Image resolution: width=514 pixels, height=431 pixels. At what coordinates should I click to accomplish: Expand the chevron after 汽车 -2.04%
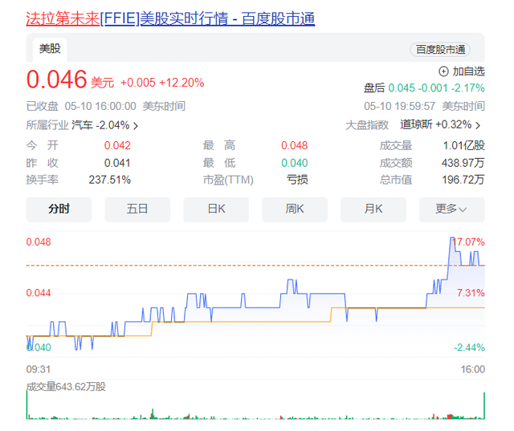click(136, 126)
